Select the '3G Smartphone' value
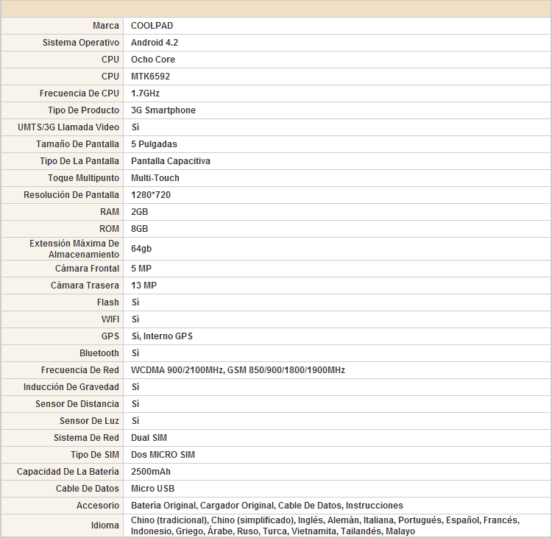Image resolution: width=552 pixels, height=538 pixels. (163, 110)
